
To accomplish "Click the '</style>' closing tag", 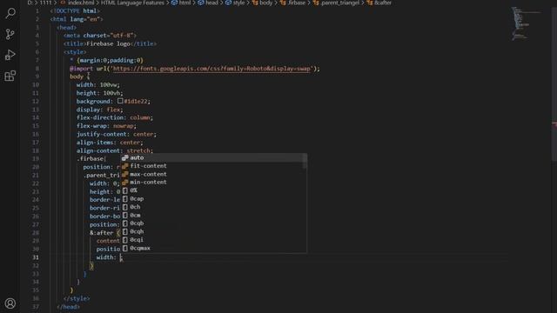I will point(77,298).
